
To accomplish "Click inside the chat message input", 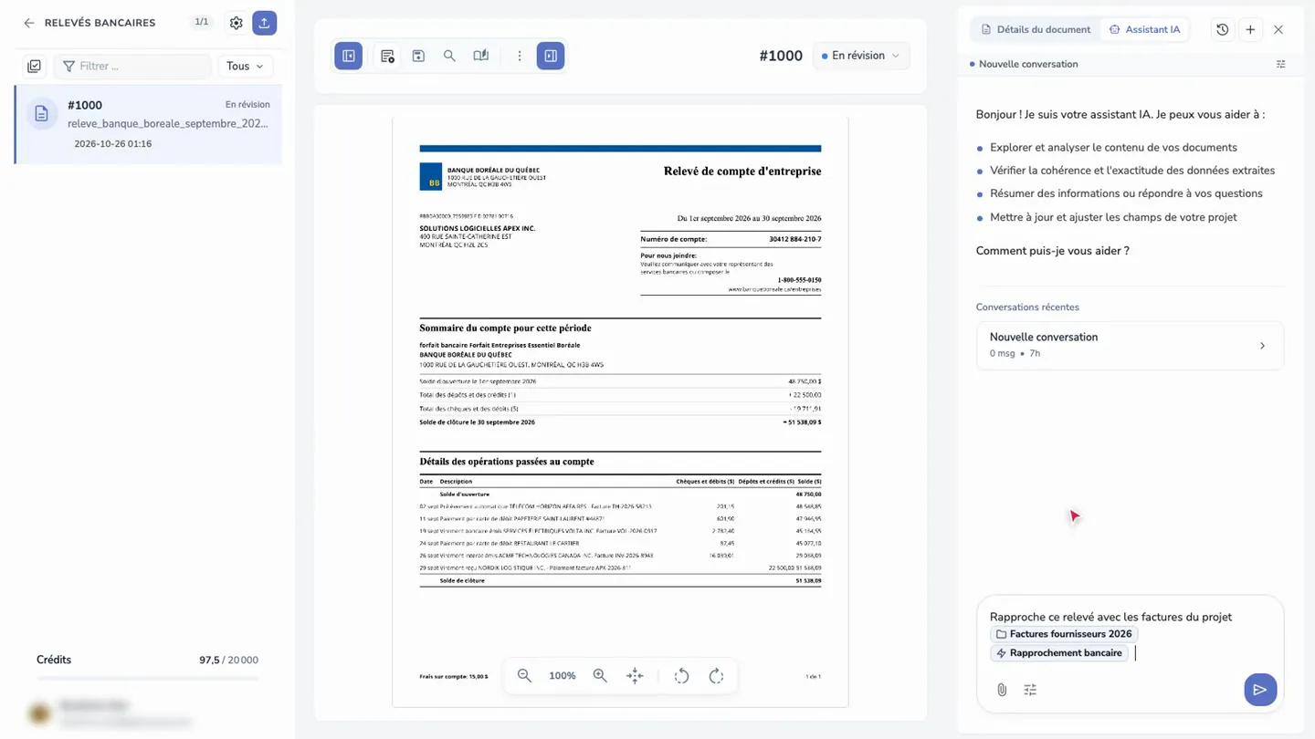I will [x=1130, y=635].
